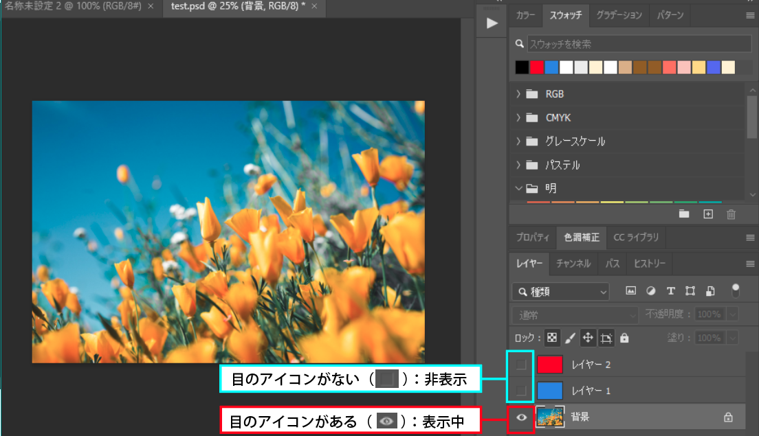Open the 色調補正 panel group menu icon
The height and width of the screenshot is (436, 759).
(750, 238)
